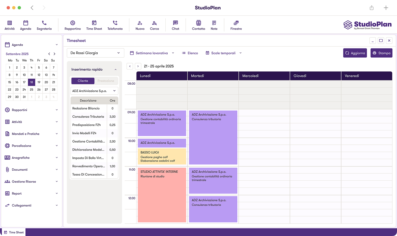The height and width of the screenshot is (236, 397).
Task: Expand the Rapportini sidebar section
Action: 32,110
